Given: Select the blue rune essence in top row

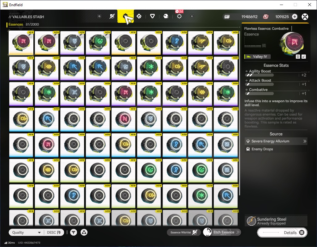Looking at the screenshot, I should coord(175,43).
